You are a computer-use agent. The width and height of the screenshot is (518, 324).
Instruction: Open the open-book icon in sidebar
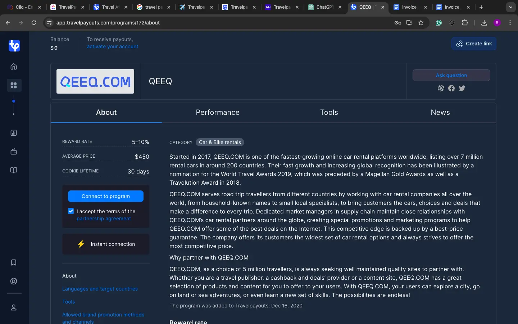(x=14, y=170)
